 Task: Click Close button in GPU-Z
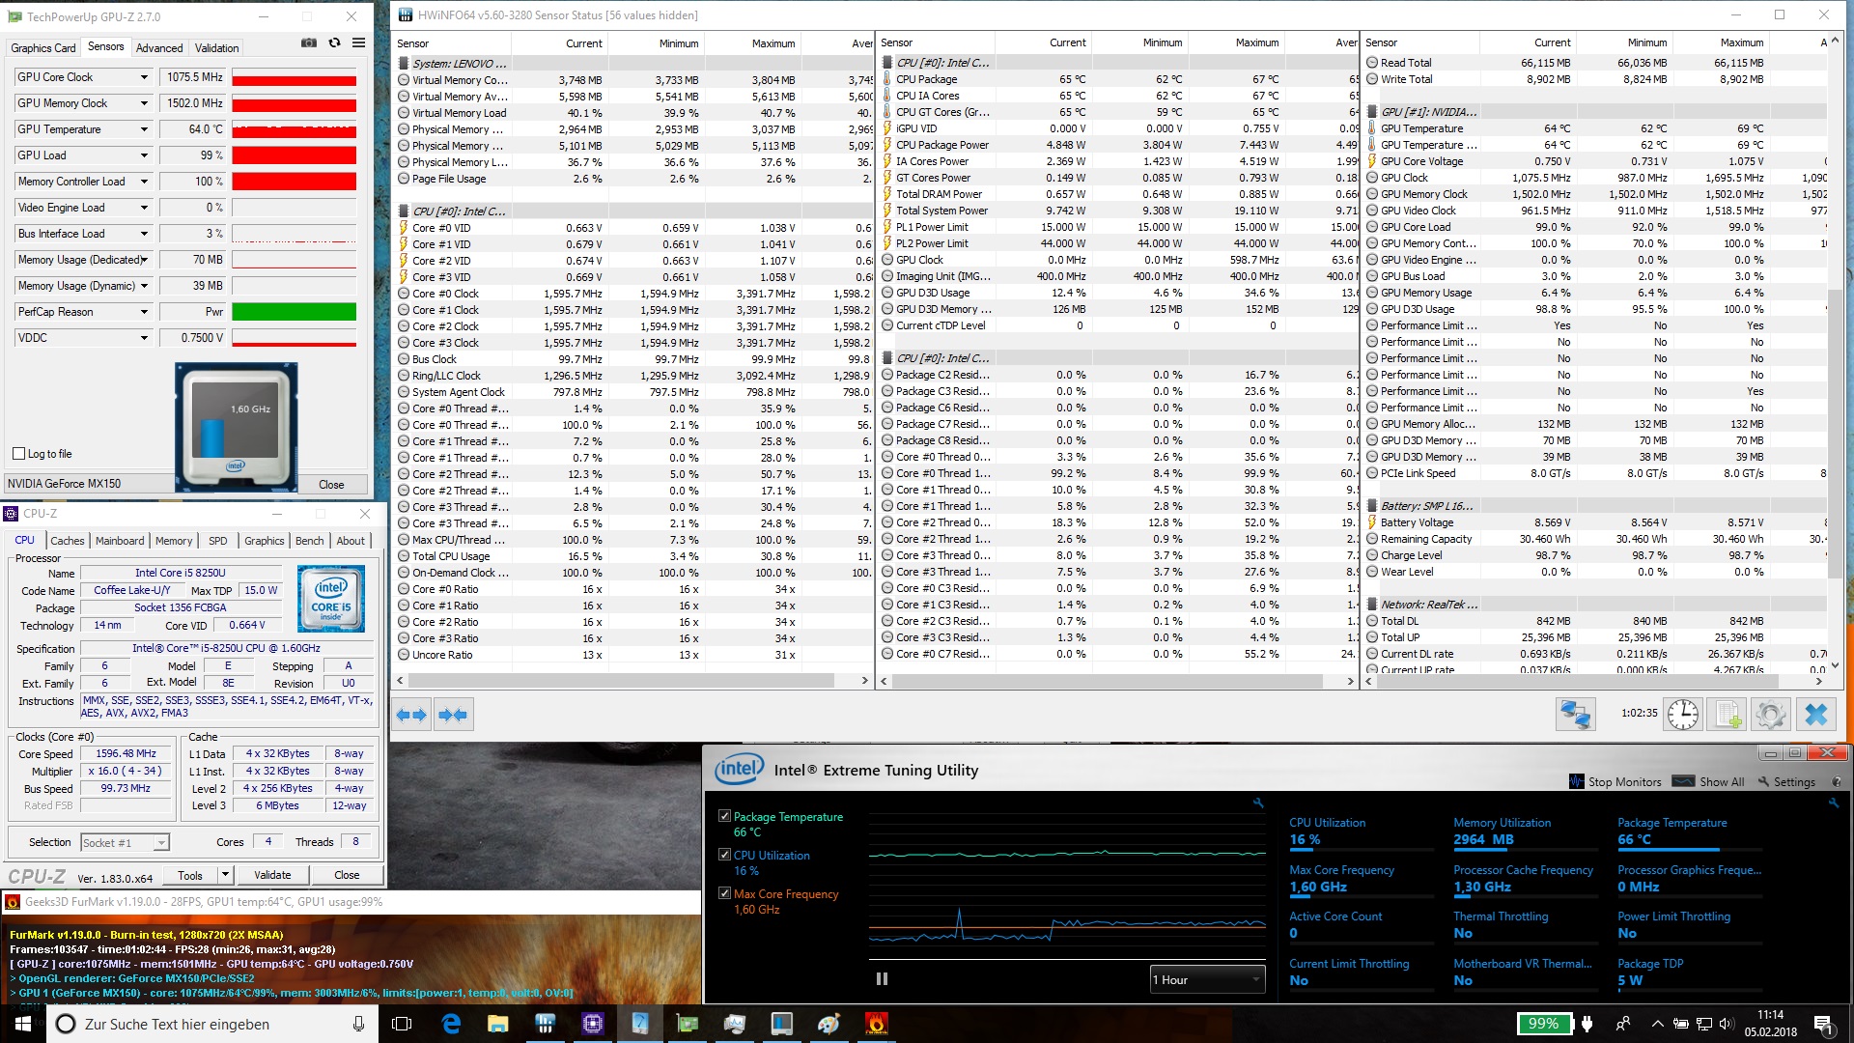coord(331,485)
